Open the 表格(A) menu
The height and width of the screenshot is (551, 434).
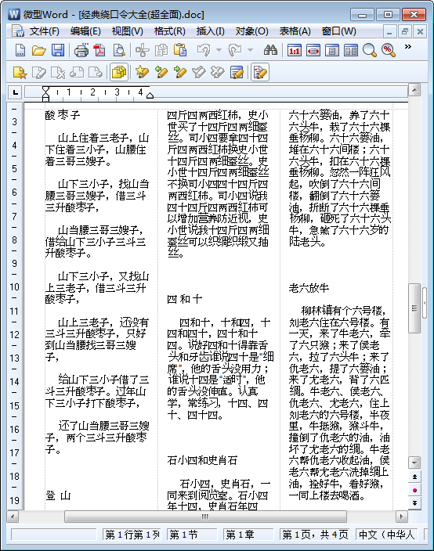(x=295, y=31)
